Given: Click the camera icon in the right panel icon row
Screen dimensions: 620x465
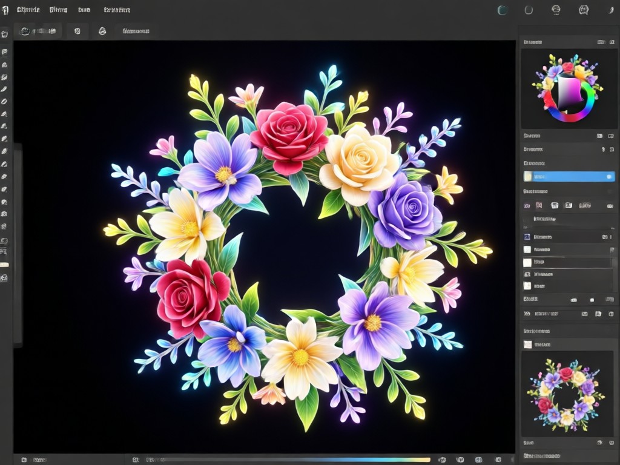Looking at the screenshot, I should [x=527, y=206].
